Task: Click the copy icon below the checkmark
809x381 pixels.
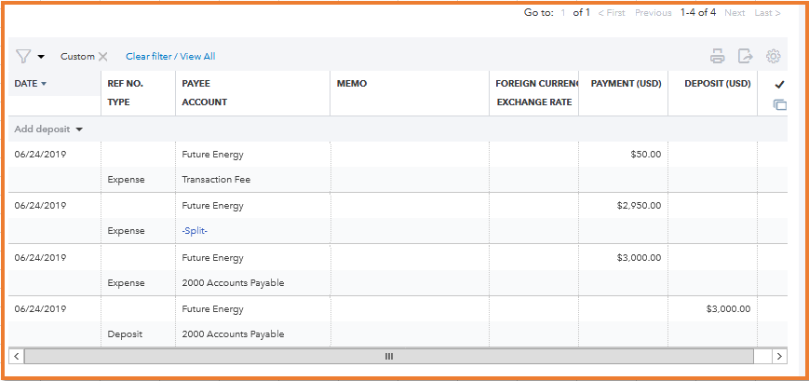Action: (x=779, y=105)
